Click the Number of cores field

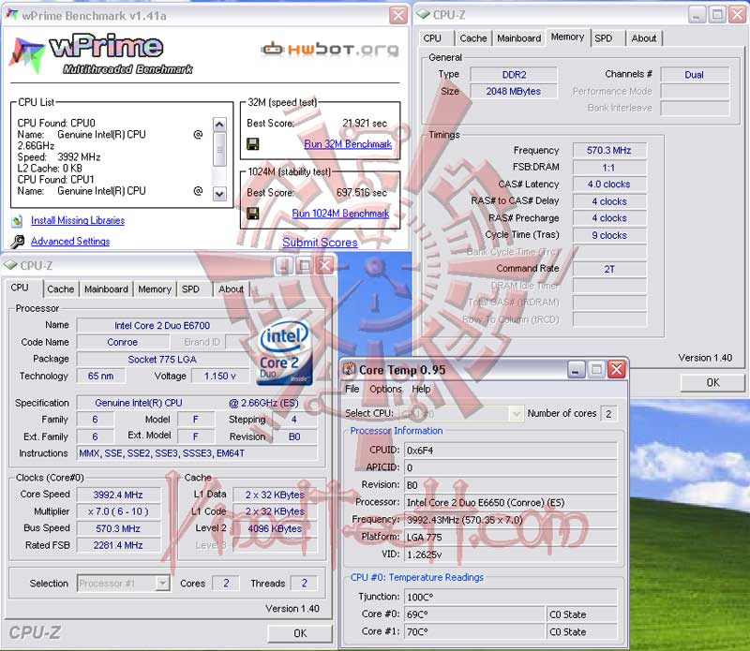click(608, 413)
